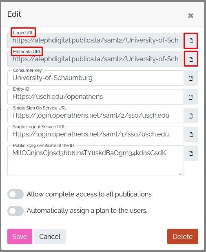Image resolution: width=206 pixels, height=252 pixels.
Task: Edit the Single Sign On Service URL field
Action: [95, 116]
